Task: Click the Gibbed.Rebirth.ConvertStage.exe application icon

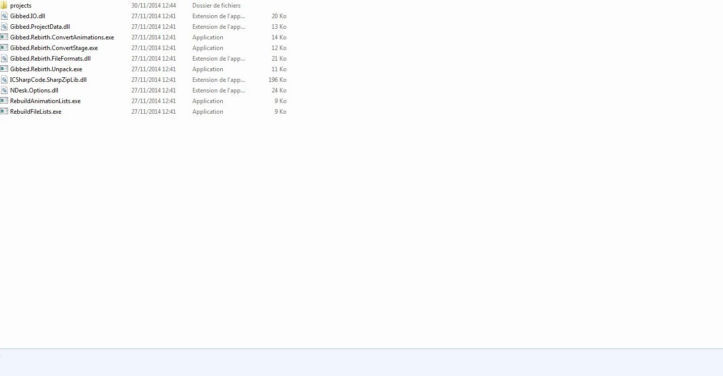Action: (x=4, y=48)
